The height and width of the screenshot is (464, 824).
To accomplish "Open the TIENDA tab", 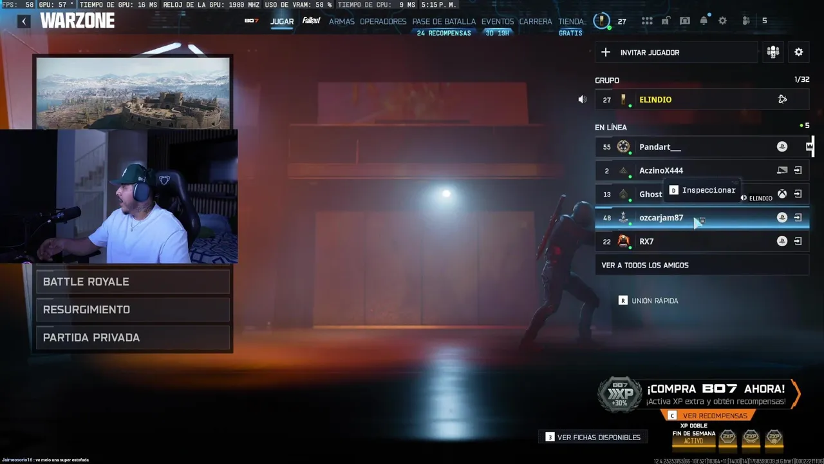I will tap(571, 21).
